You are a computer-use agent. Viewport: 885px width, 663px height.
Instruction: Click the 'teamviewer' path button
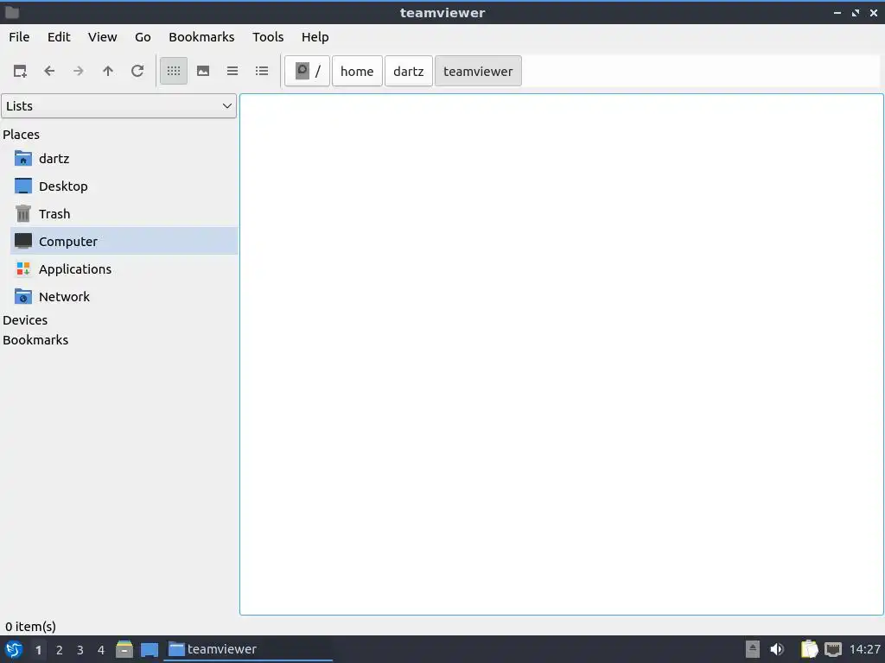[x=478, y=71]
